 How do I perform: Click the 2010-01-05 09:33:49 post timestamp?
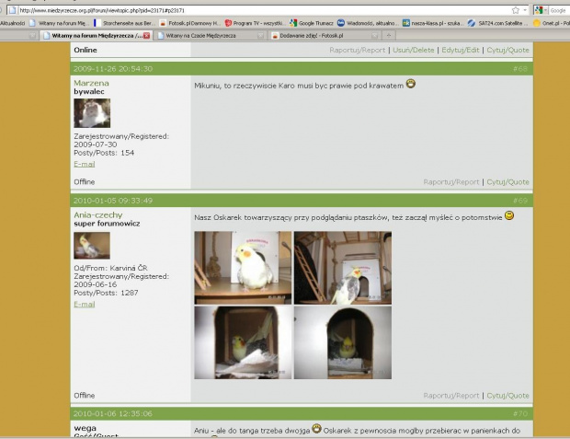[113, 201]
